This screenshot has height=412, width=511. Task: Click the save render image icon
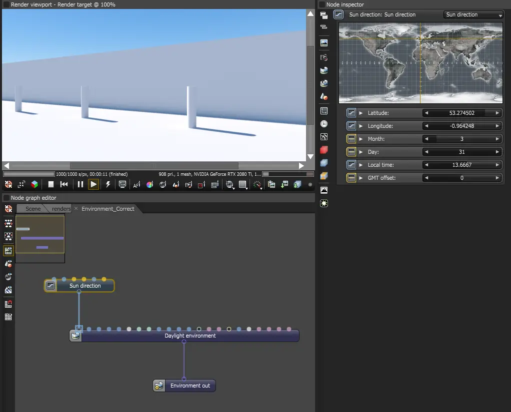point(284,184)
